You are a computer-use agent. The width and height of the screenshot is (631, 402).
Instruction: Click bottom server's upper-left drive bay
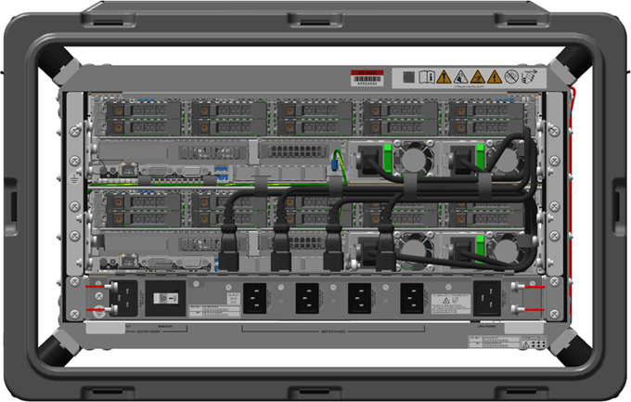[144, 201]
